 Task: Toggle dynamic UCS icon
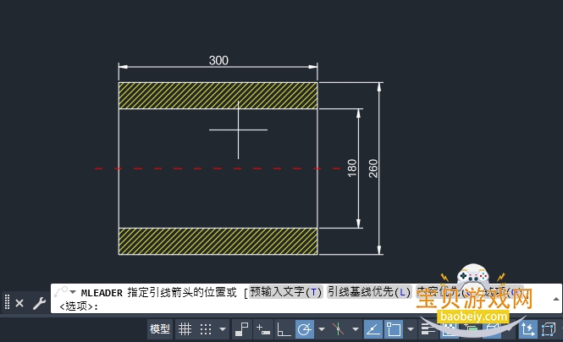[527, 329]
